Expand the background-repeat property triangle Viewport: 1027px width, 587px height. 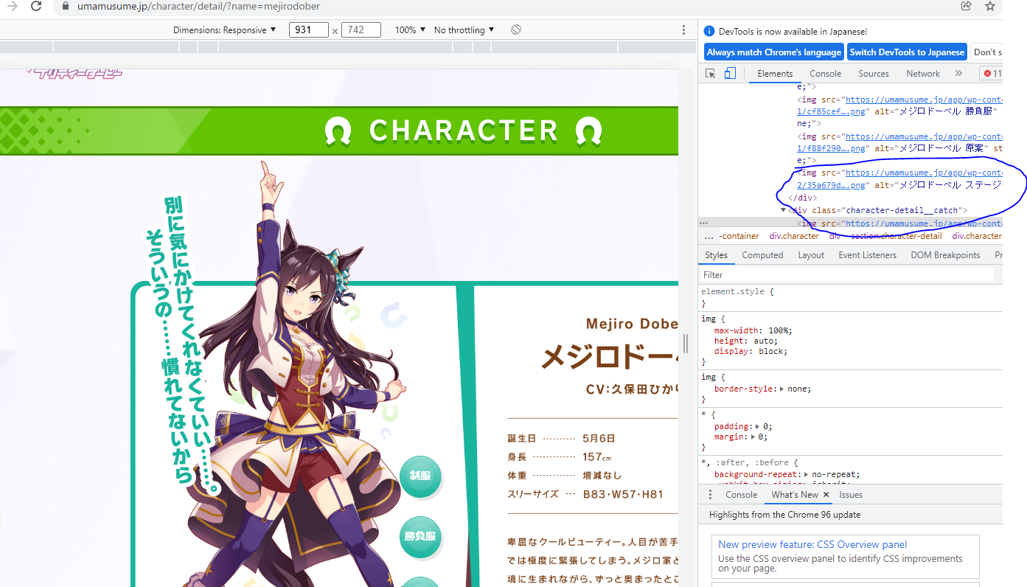807,474
